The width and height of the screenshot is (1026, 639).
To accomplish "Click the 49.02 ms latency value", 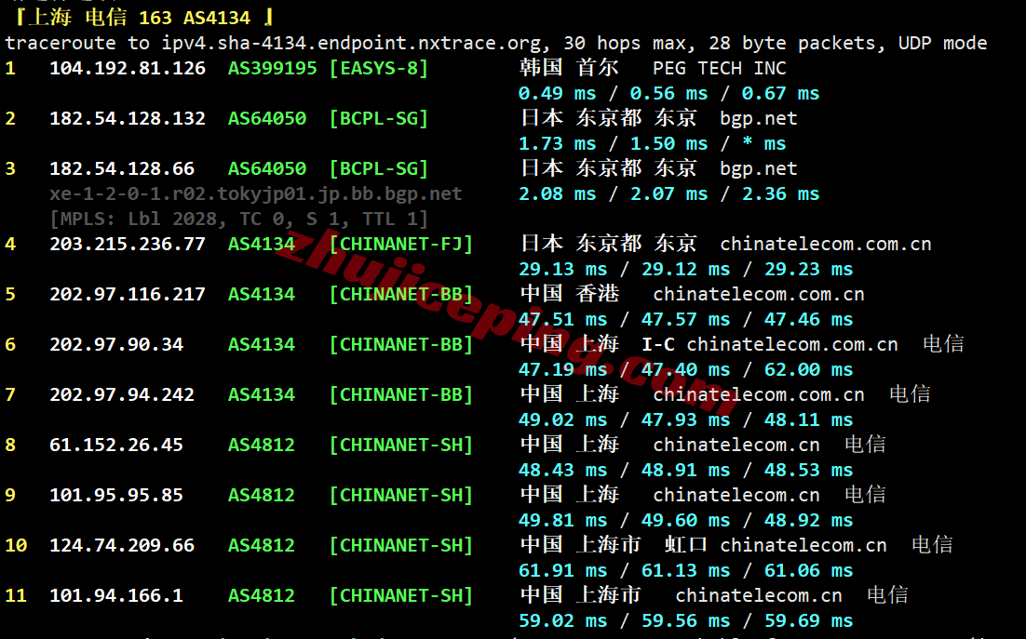I will (x=562, y=420).
